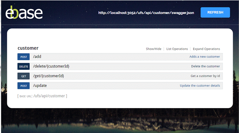Click the POST badge for /update
239x133 pixels.
23,86
